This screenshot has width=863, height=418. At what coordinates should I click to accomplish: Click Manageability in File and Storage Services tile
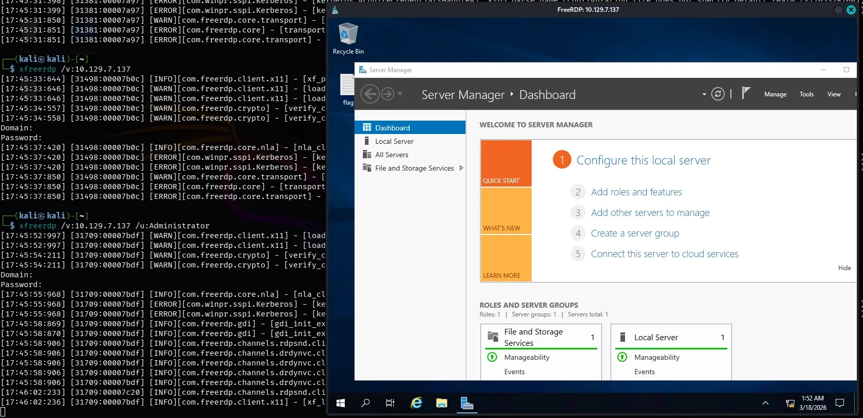(526, 357)
